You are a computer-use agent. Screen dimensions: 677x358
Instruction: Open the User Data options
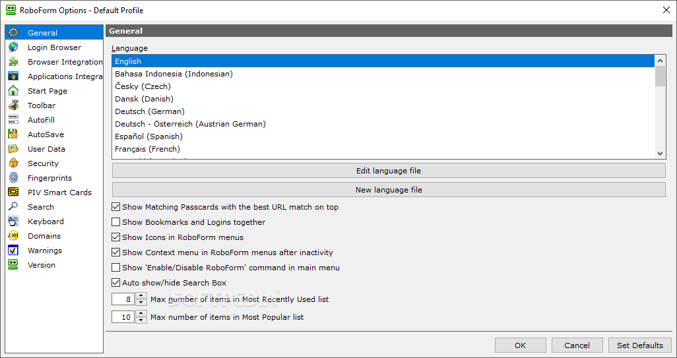[x=54, y=149]
